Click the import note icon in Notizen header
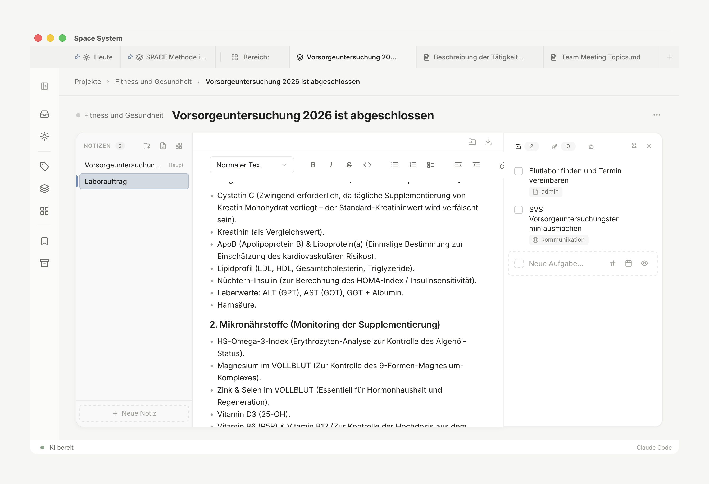Screen dimensions: 709x484 163,146
